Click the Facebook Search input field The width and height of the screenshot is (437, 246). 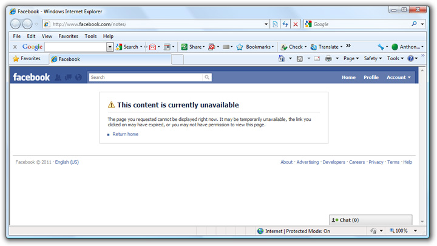tap(146, 77)
